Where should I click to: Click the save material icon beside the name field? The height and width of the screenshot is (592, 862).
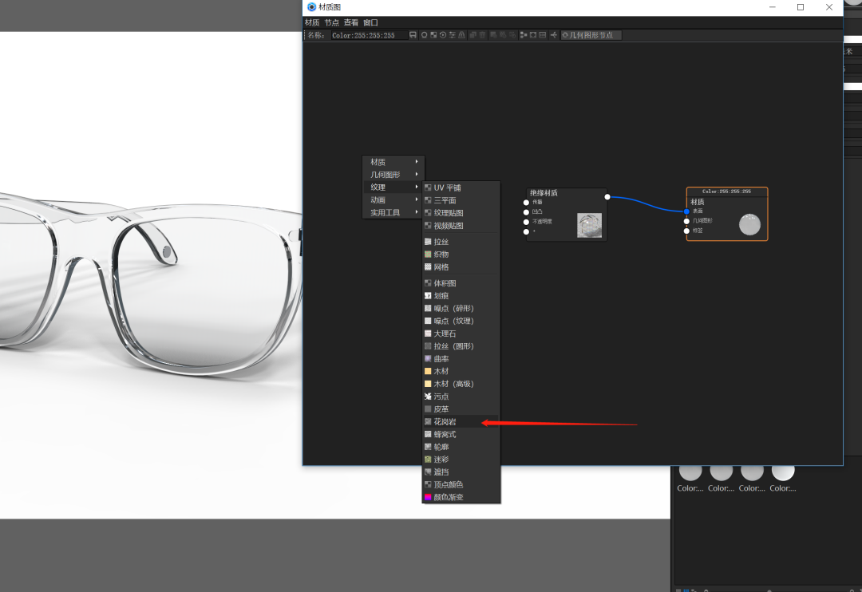pos(413,35)
